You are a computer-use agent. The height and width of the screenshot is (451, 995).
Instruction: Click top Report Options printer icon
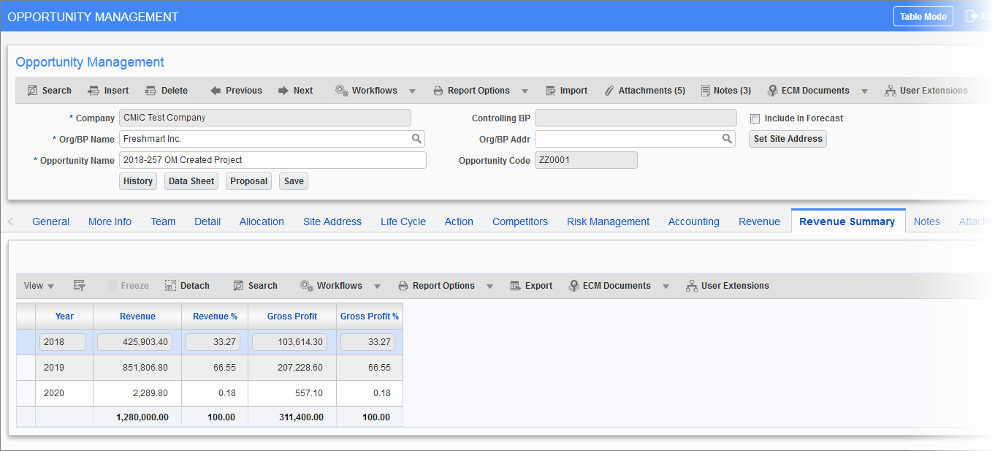click(438, 91)
